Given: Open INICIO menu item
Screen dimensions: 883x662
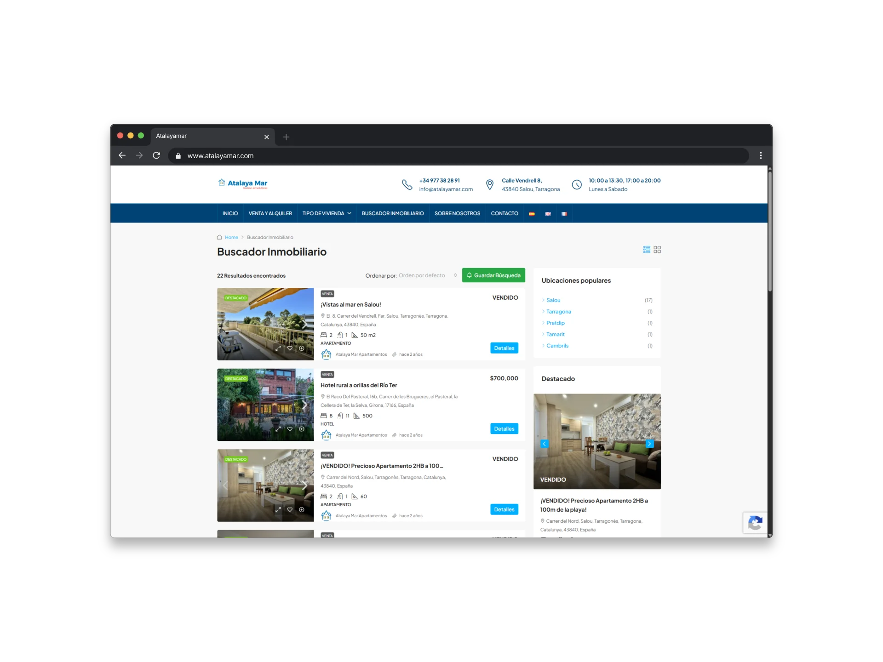Looking at the screenshot, I should [x=230, y=213].
